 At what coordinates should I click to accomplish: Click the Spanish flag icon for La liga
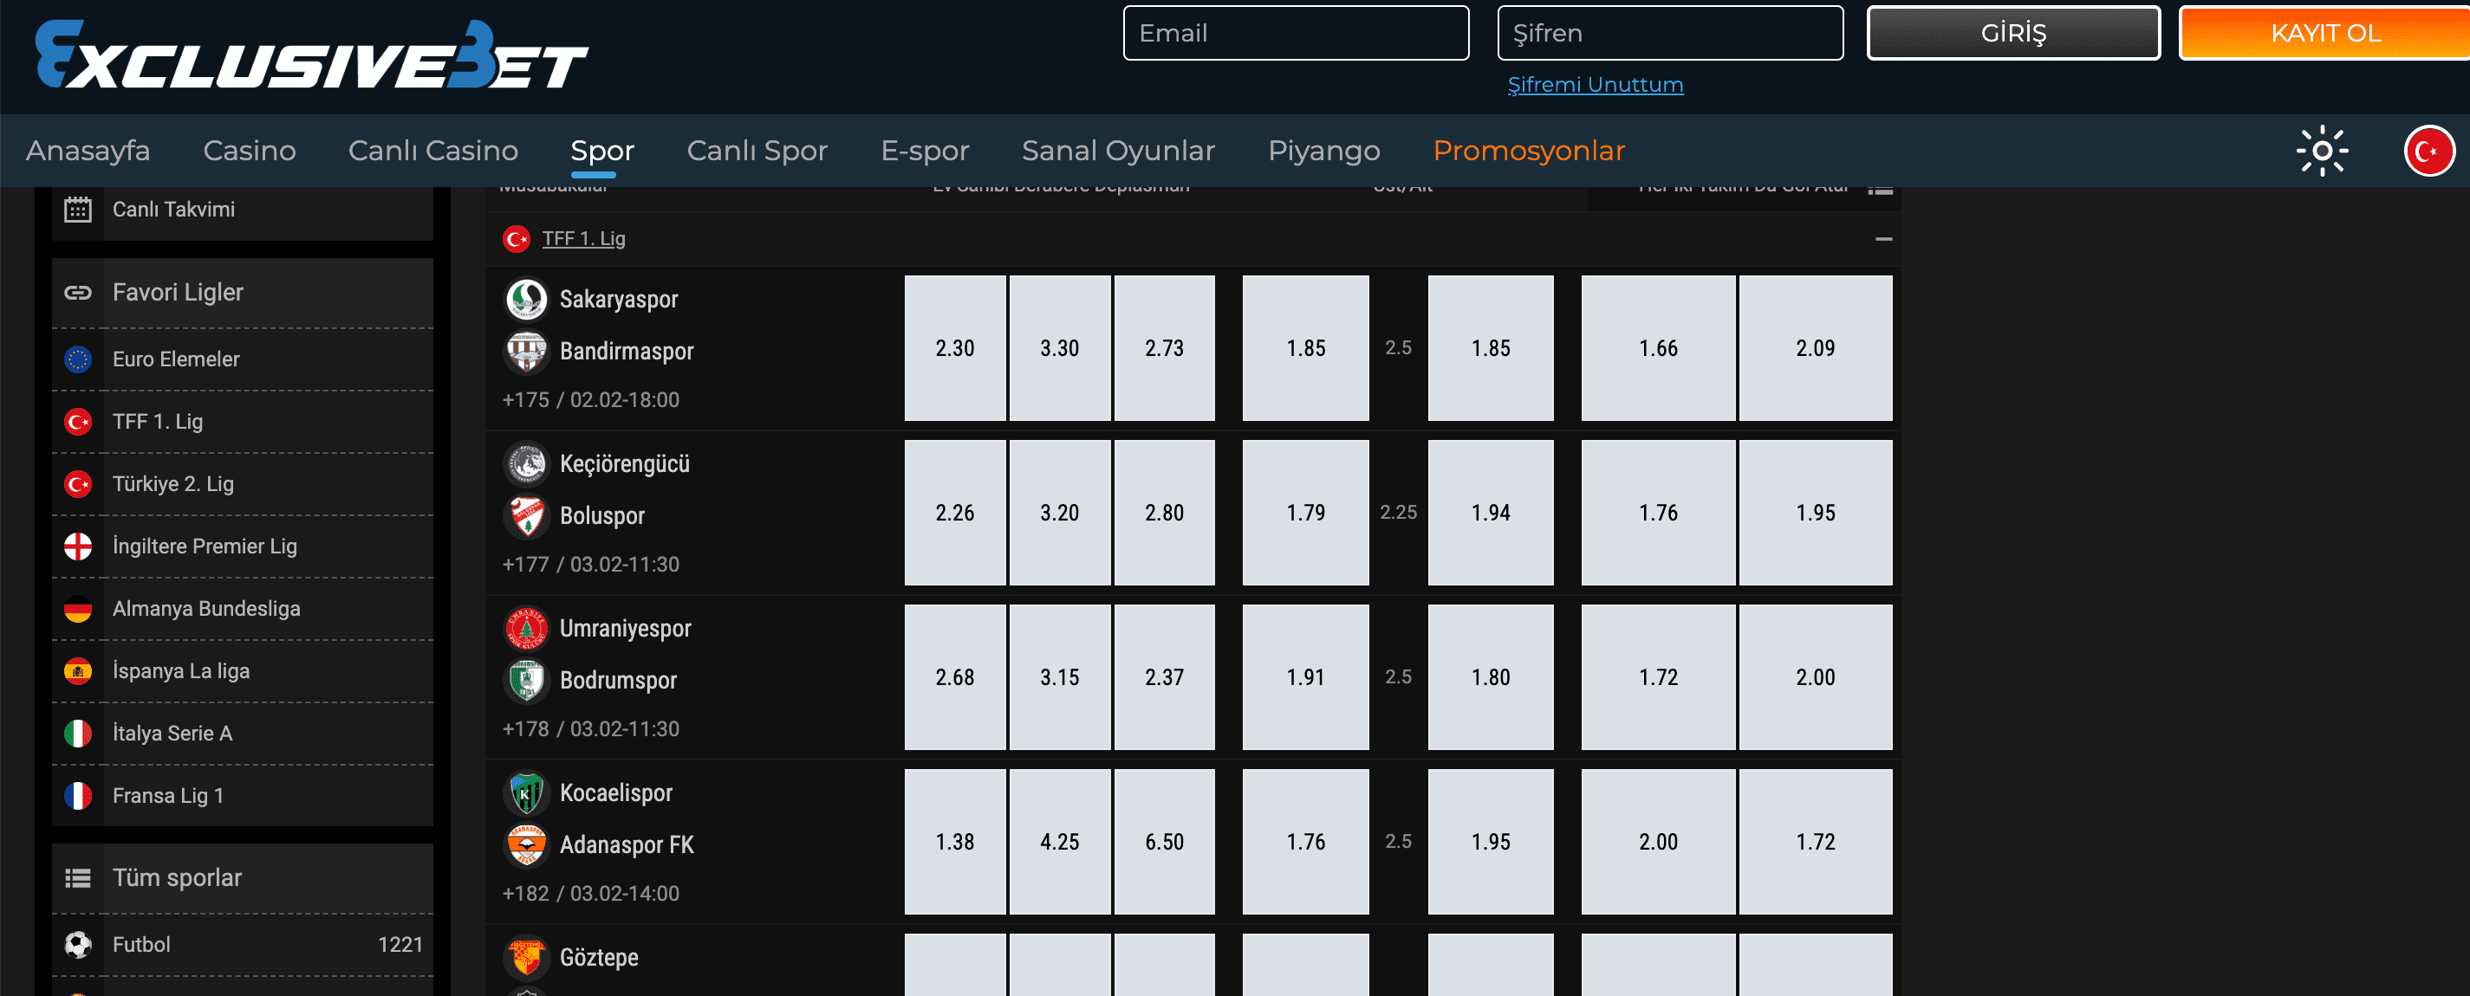[x=78, y=671]
